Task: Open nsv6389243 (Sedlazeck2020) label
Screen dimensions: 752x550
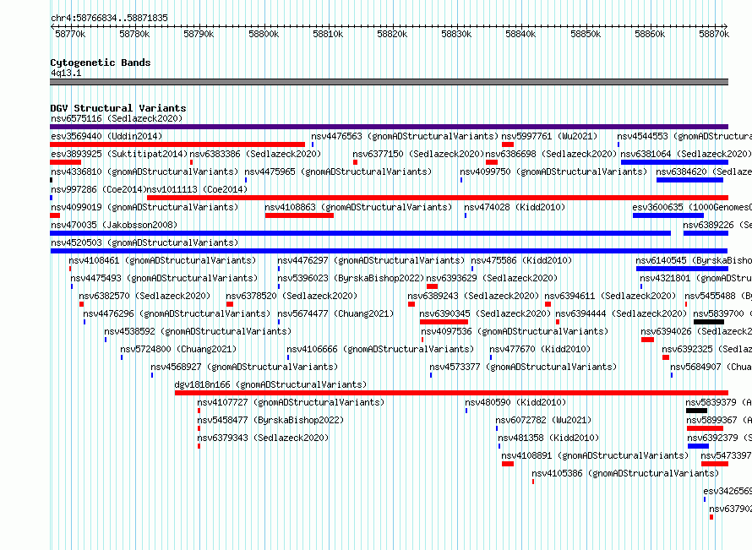Action: tap(473, 296)
